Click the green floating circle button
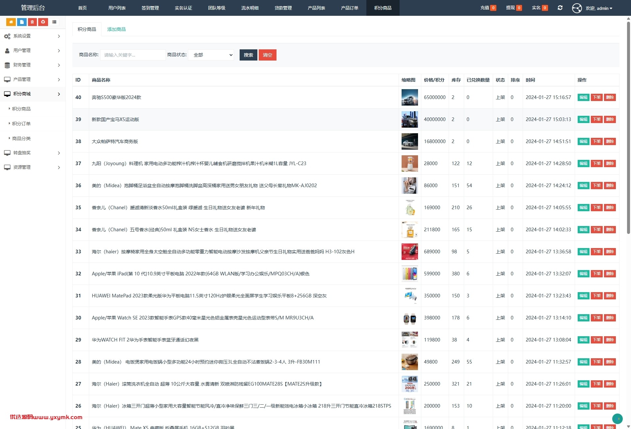 click(618, 418)
